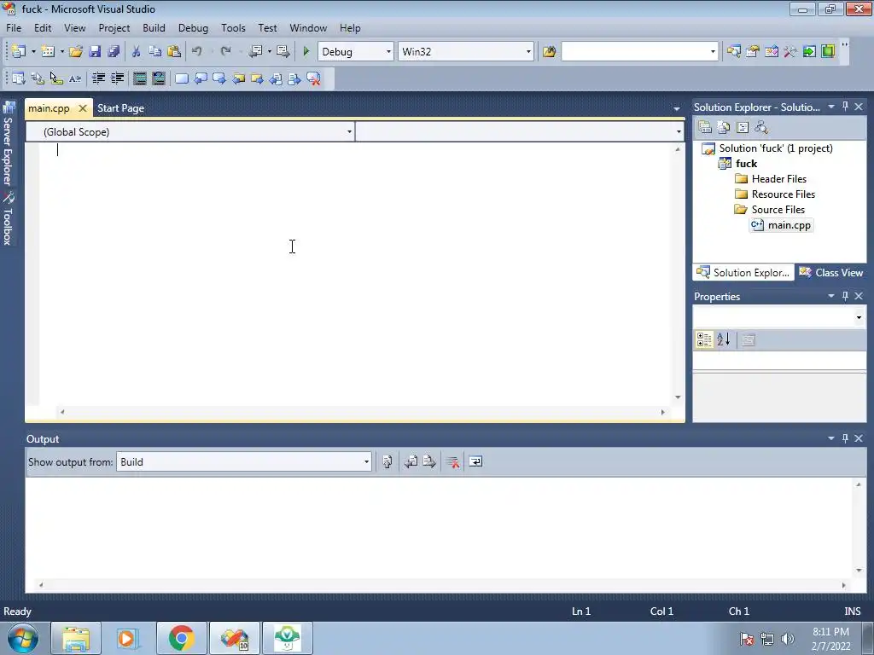Click the Open File folder icon
The image size is (874, 655).
(x=76, y=51)
